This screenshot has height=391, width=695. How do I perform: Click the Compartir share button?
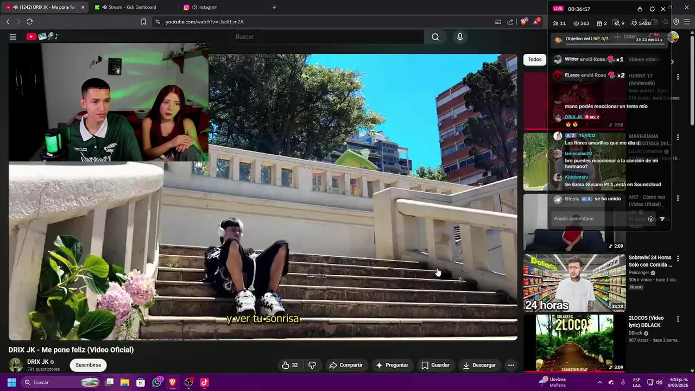[x=346, y=365]
